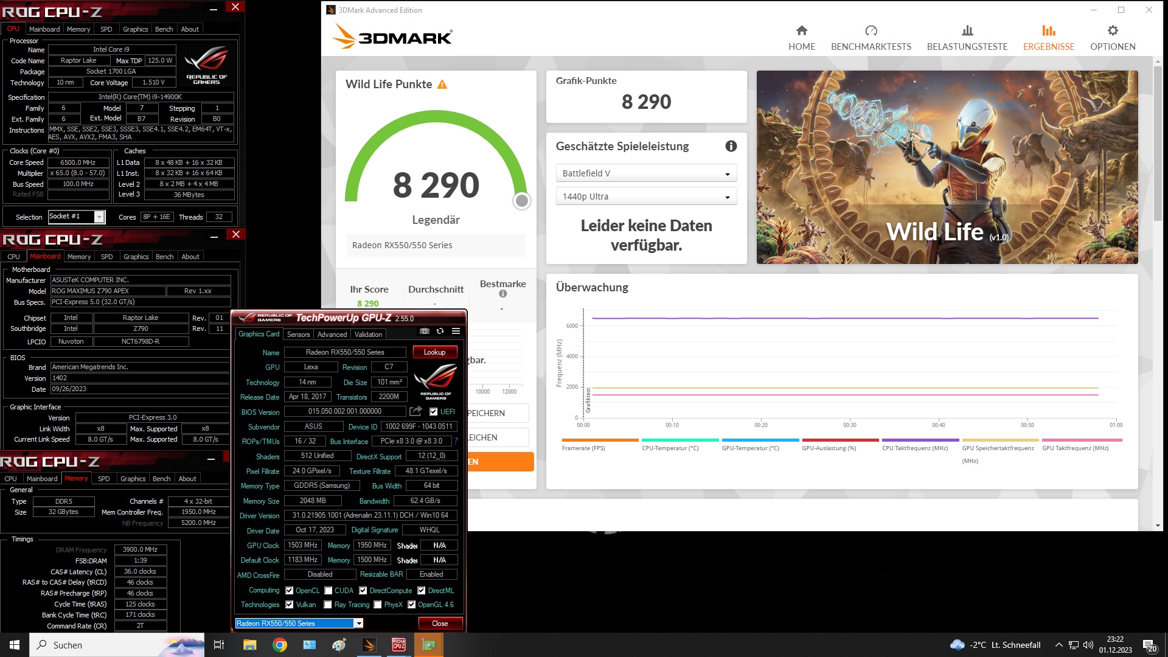Toggle CUDA checkbox in GPU-Z

328,591
